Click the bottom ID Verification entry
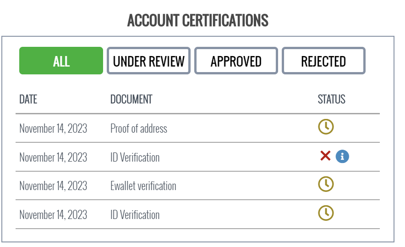405x247 pixels. tap(135, 215)
